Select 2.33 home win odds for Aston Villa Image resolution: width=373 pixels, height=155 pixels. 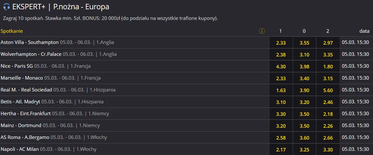tap(281, 43)
